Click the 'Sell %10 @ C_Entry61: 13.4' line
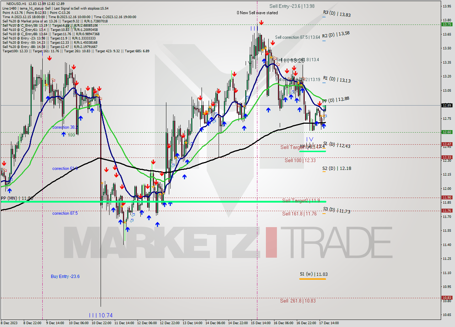This screenshot has width=455, height=327. [24, 30]
